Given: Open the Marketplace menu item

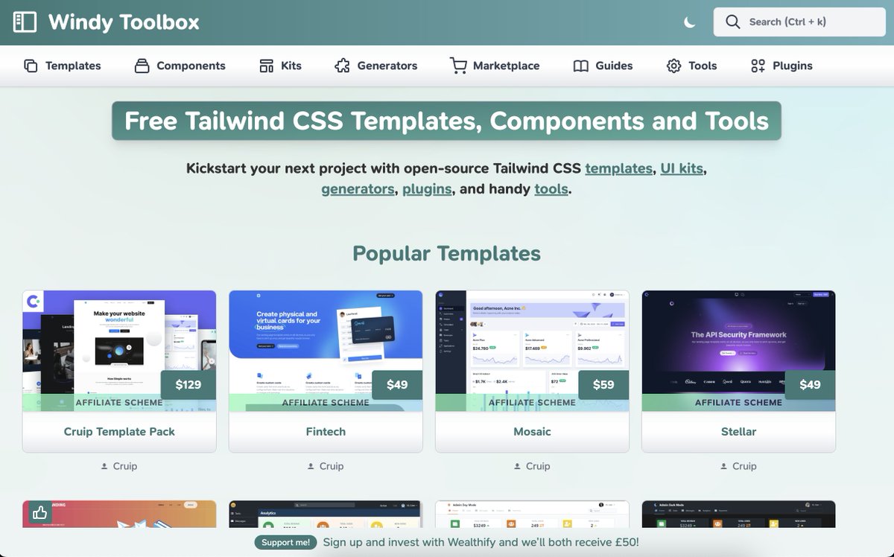Looking at the screenshot, I should [495, 66].
